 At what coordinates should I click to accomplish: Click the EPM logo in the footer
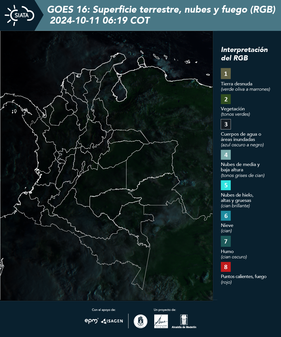(x=92, y=321)
